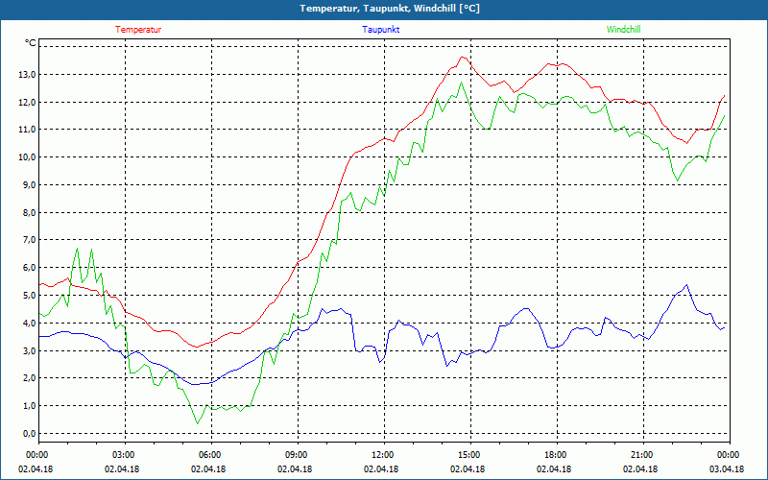The image size is (768, 480).
Task: Click the °C unit label on y-axis
Action: click(x=31, y=43)
